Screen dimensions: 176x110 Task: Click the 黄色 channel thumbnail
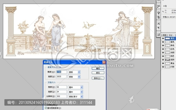[x=167, y=39]
